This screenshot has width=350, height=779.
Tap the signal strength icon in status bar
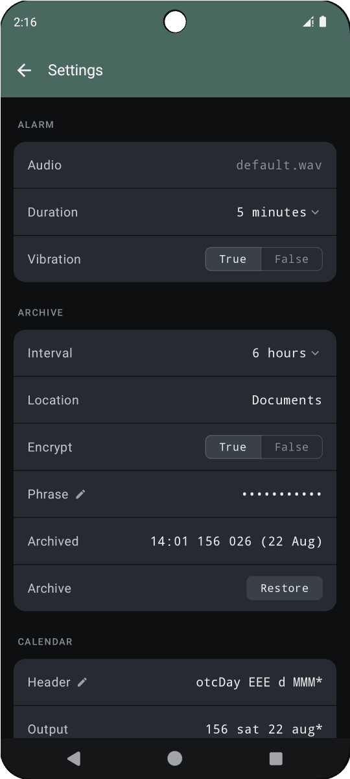pos(308,22)
